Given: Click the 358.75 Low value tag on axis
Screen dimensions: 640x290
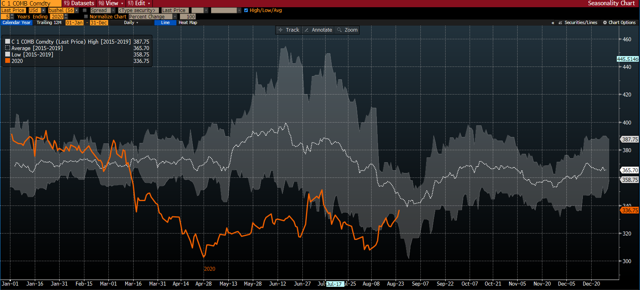Looking at the screenshot, I should [x=630, y=180].
